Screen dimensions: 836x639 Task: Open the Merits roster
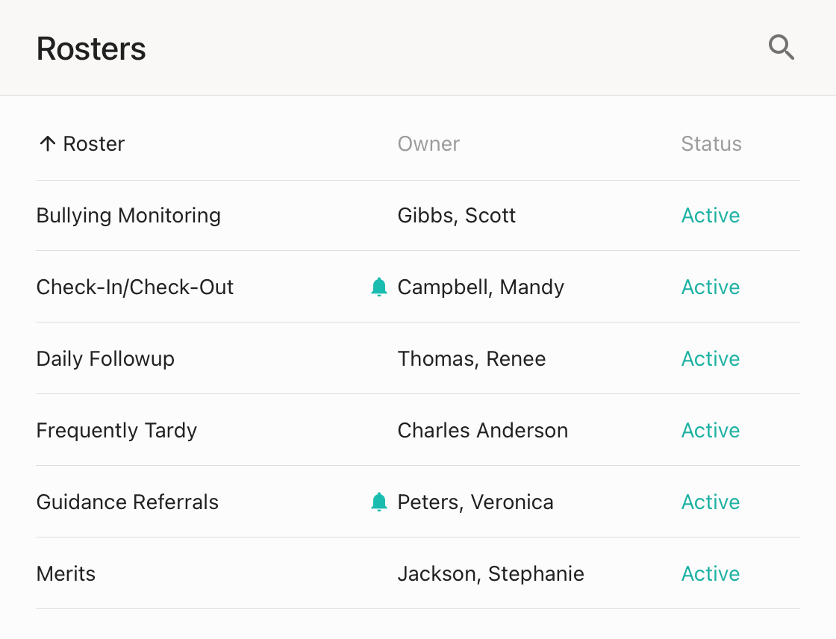(66, 574)
